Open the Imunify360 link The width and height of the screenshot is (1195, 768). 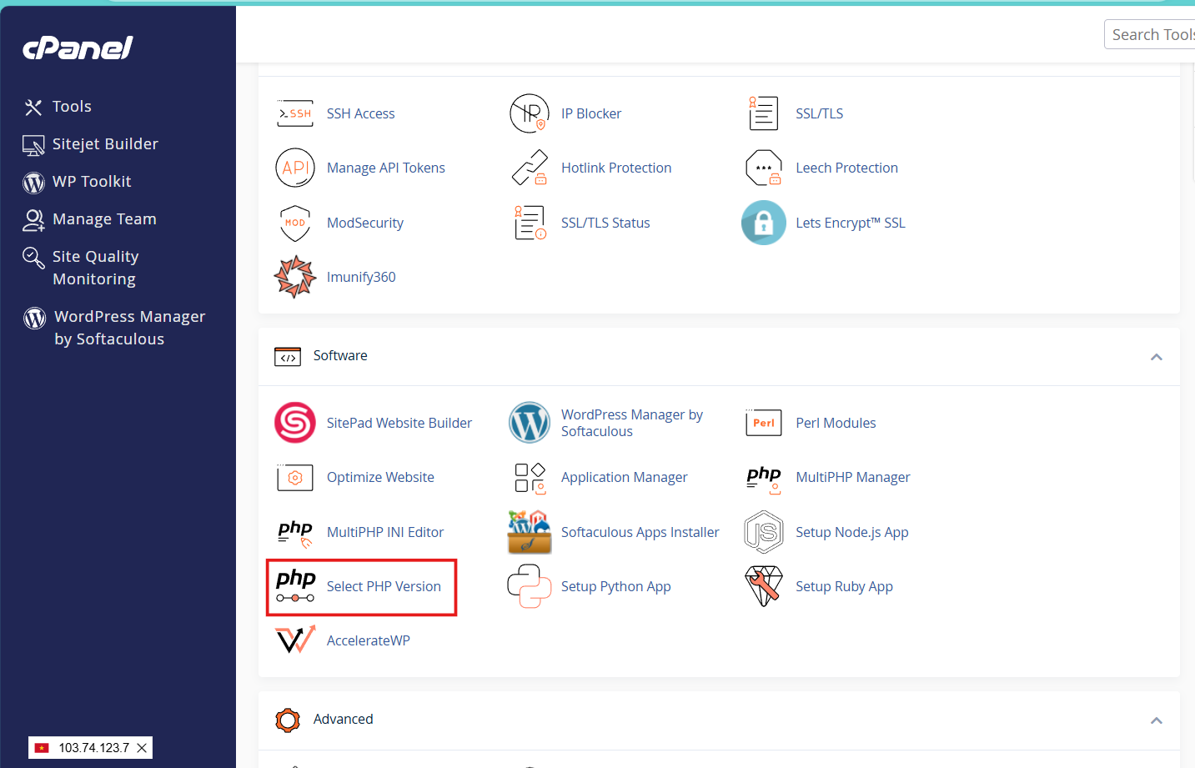[x=361, y=277]
